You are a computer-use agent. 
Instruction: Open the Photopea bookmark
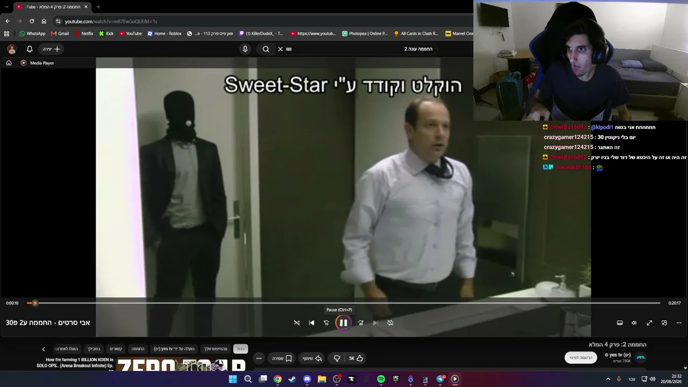click(x=364, y=33)
